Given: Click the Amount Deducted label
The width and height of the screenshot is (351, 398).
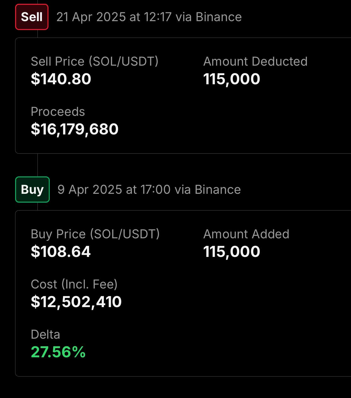Looking at the screenshot, I should tap(255, 62).
